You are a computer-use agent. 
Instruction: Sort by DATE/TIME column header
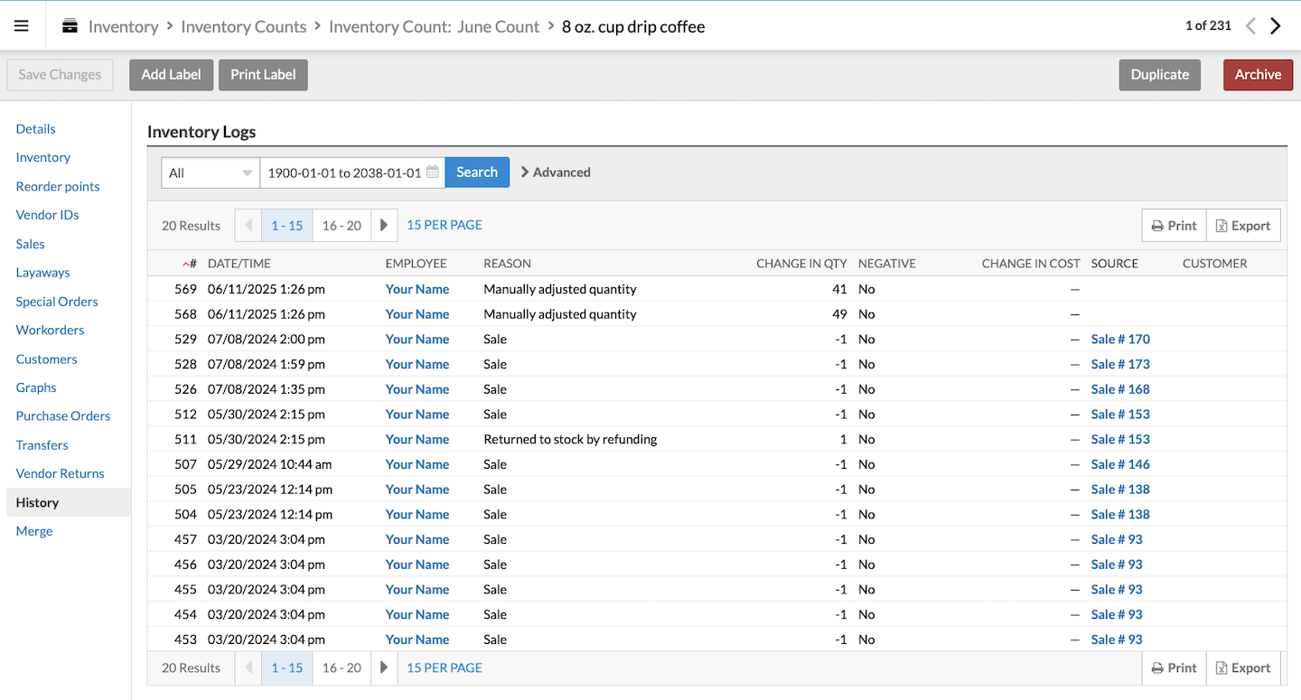pos(239,264)
